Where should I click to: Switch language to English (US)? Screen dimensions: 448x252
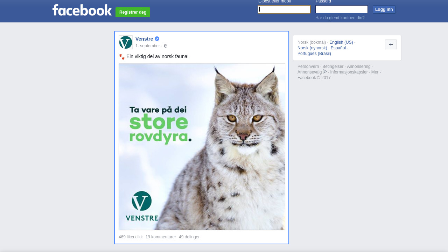[x=341, y=42]
